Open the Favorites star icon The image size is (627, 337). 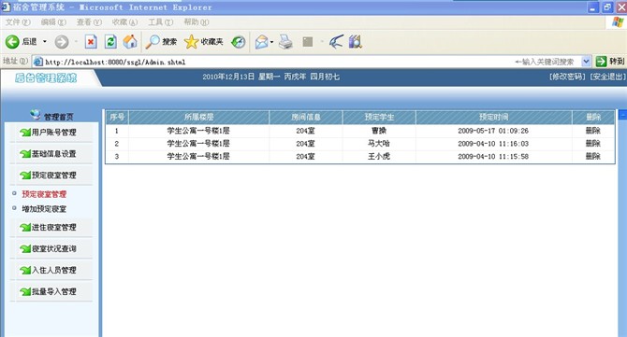pos(191,41)
